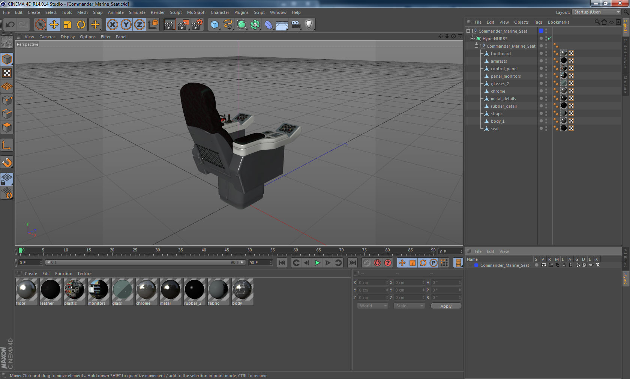Enable Points mode in left sidebar
The image size is (630, 379).
(7, 101)
